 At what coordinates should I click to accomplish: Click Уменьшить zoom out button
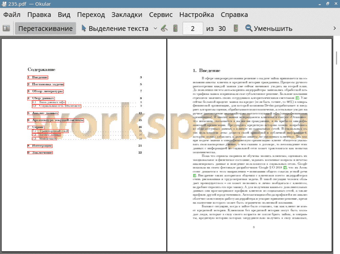coord(269,29)
